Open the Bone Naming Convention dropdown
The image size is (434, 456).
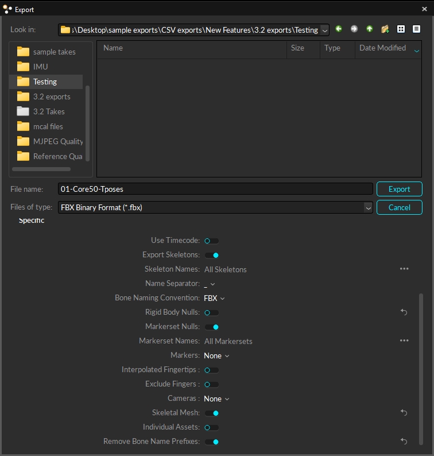coord(214,298)
